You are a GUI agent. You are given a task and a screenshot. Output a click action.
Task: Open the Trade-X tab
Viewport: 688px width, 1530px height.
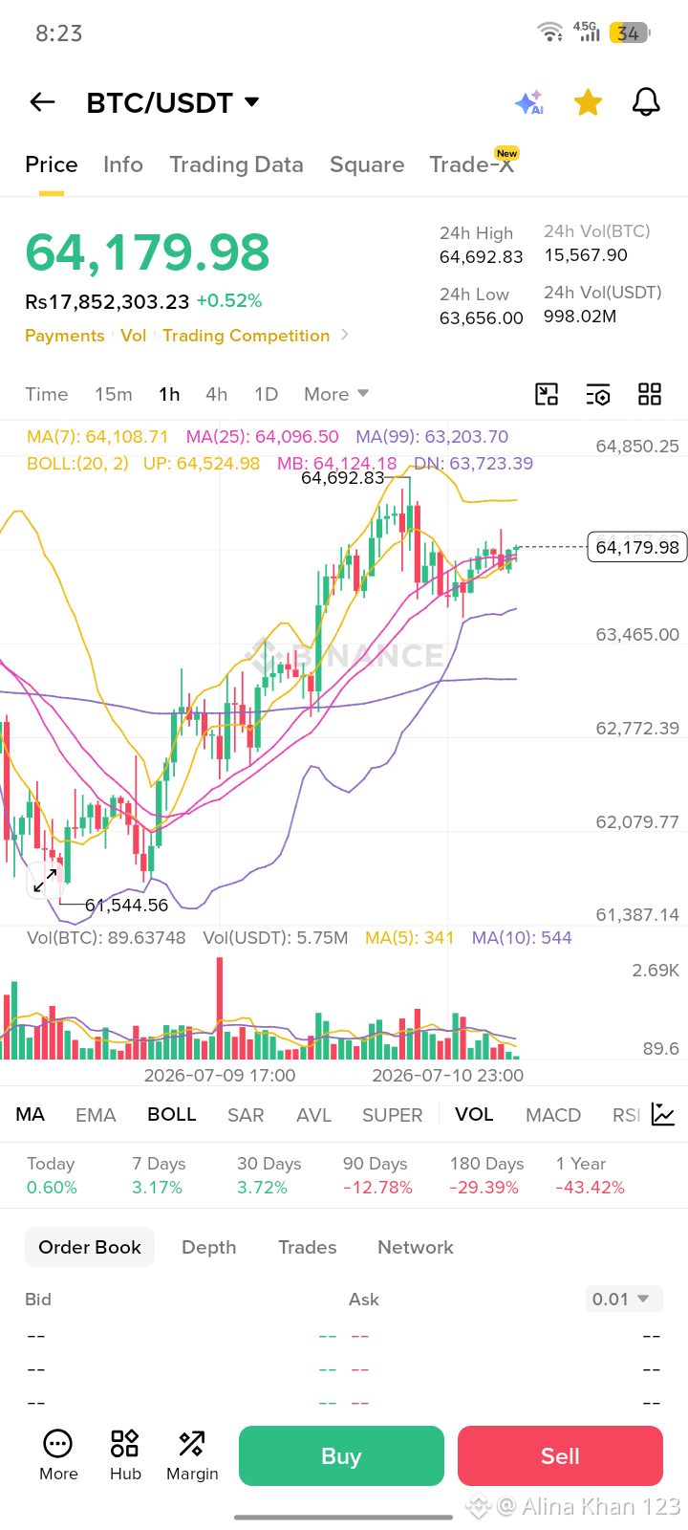(x=472, y=164)
